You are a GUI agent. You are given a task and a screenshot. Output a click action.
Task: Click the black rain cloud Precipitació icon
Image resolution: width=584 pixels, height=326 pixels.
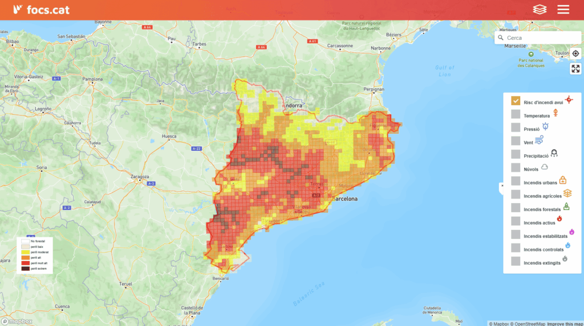554,153
